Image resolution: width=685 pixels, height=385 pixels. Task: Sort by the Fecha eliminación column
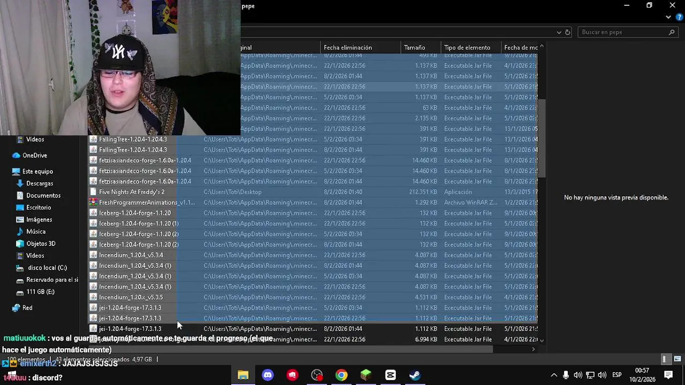(361, 48)
